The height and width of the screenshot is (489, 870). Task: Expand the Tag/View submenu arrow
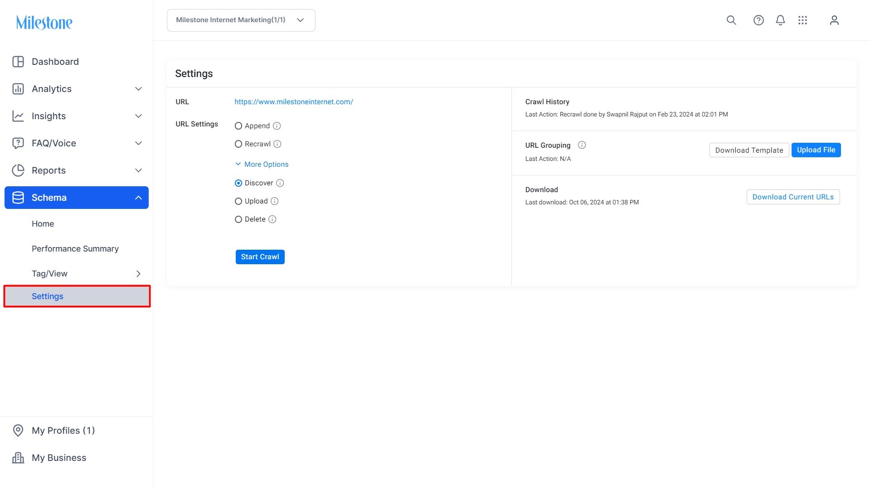coord(139,274)
